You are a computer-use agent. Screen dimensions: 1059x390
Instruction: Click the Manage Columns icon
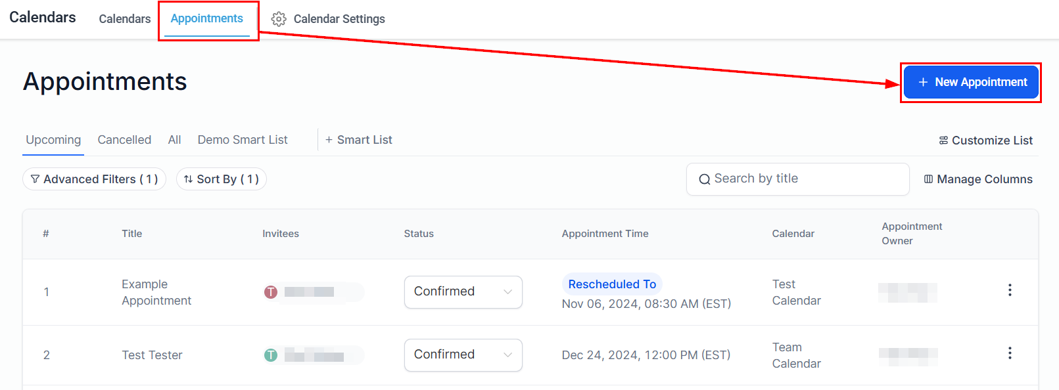pos(928,179)
